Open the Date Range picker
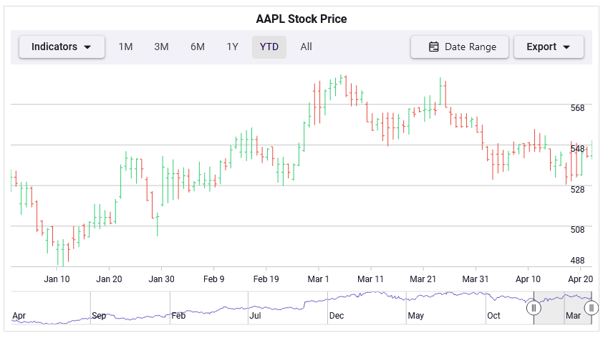The height and width of the screenshot is (338, 603). pos(460,47)
